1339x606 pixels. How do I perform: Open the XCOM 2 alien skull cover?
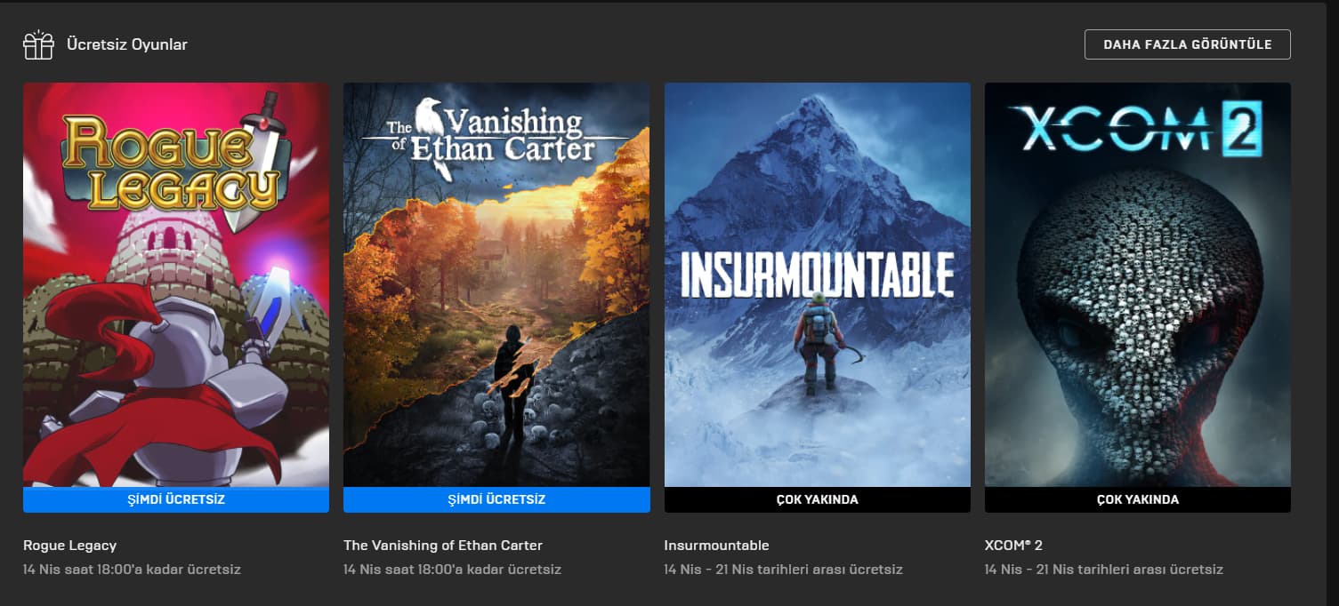coord(1138,284)
